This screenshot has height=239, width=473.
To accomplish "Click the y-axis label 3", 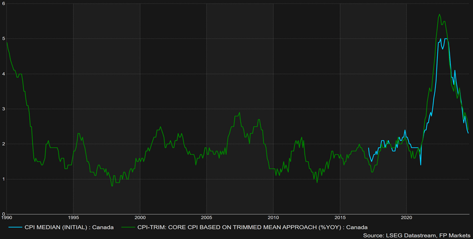I will click(x=3, y=109).
